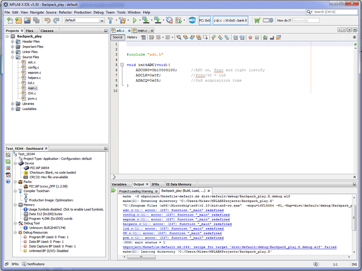Collapse the Source Files folder
The width and height of the screenshot is (362, 271).
click(x=12, y=57)
